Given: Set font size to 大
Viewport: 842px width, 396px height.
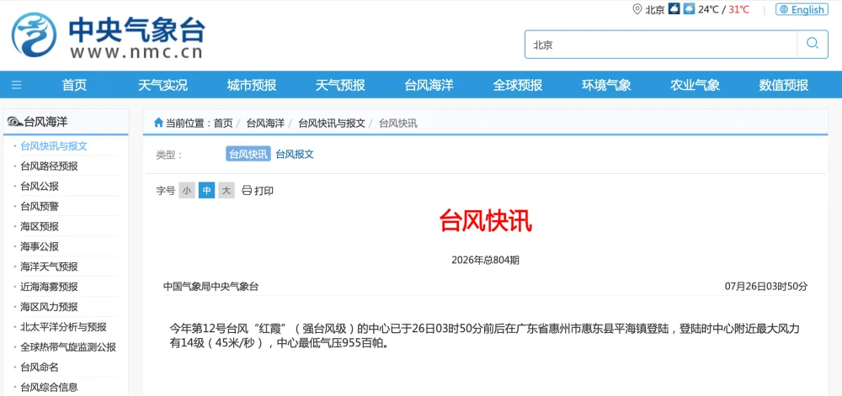Looking at the screenshot, I should coord(226,190).
